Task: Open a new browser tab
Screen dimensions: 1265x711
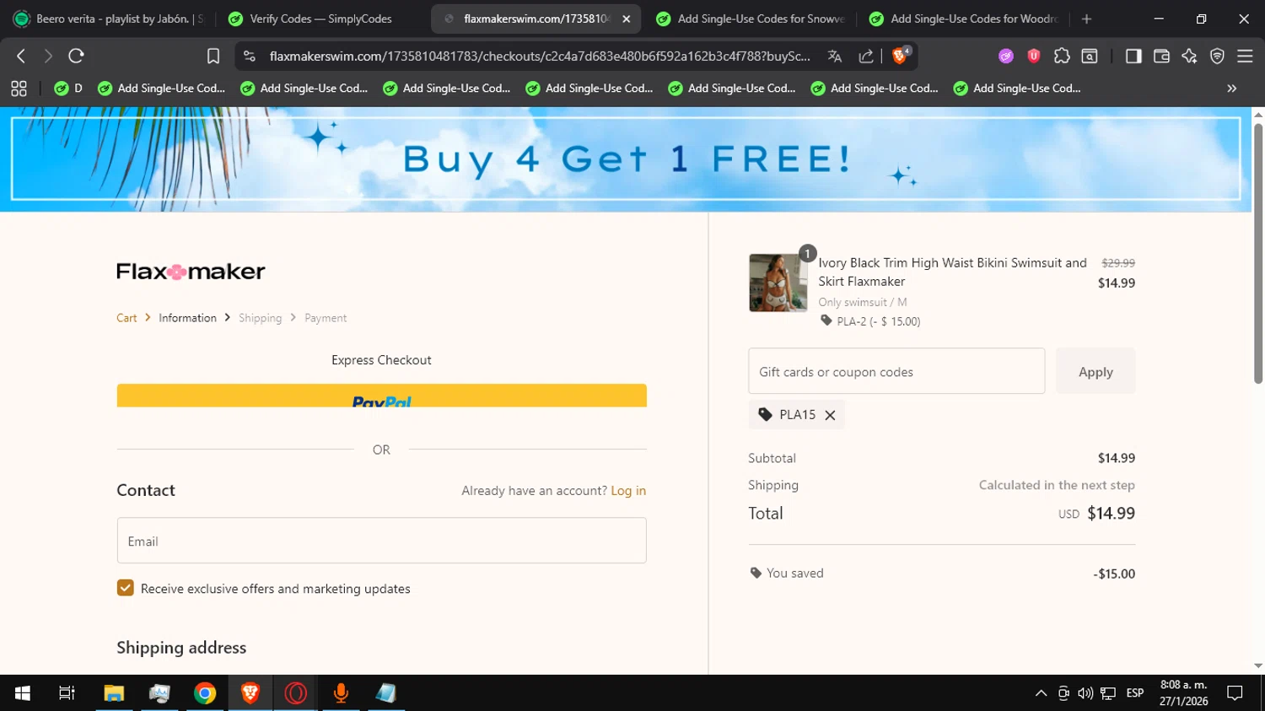Action: pos(1086,19)
